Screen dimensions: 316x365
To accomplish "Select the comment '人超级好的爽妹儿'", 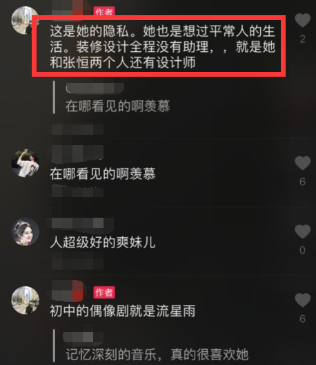I will pyautogui.click(x=103, y=243).
